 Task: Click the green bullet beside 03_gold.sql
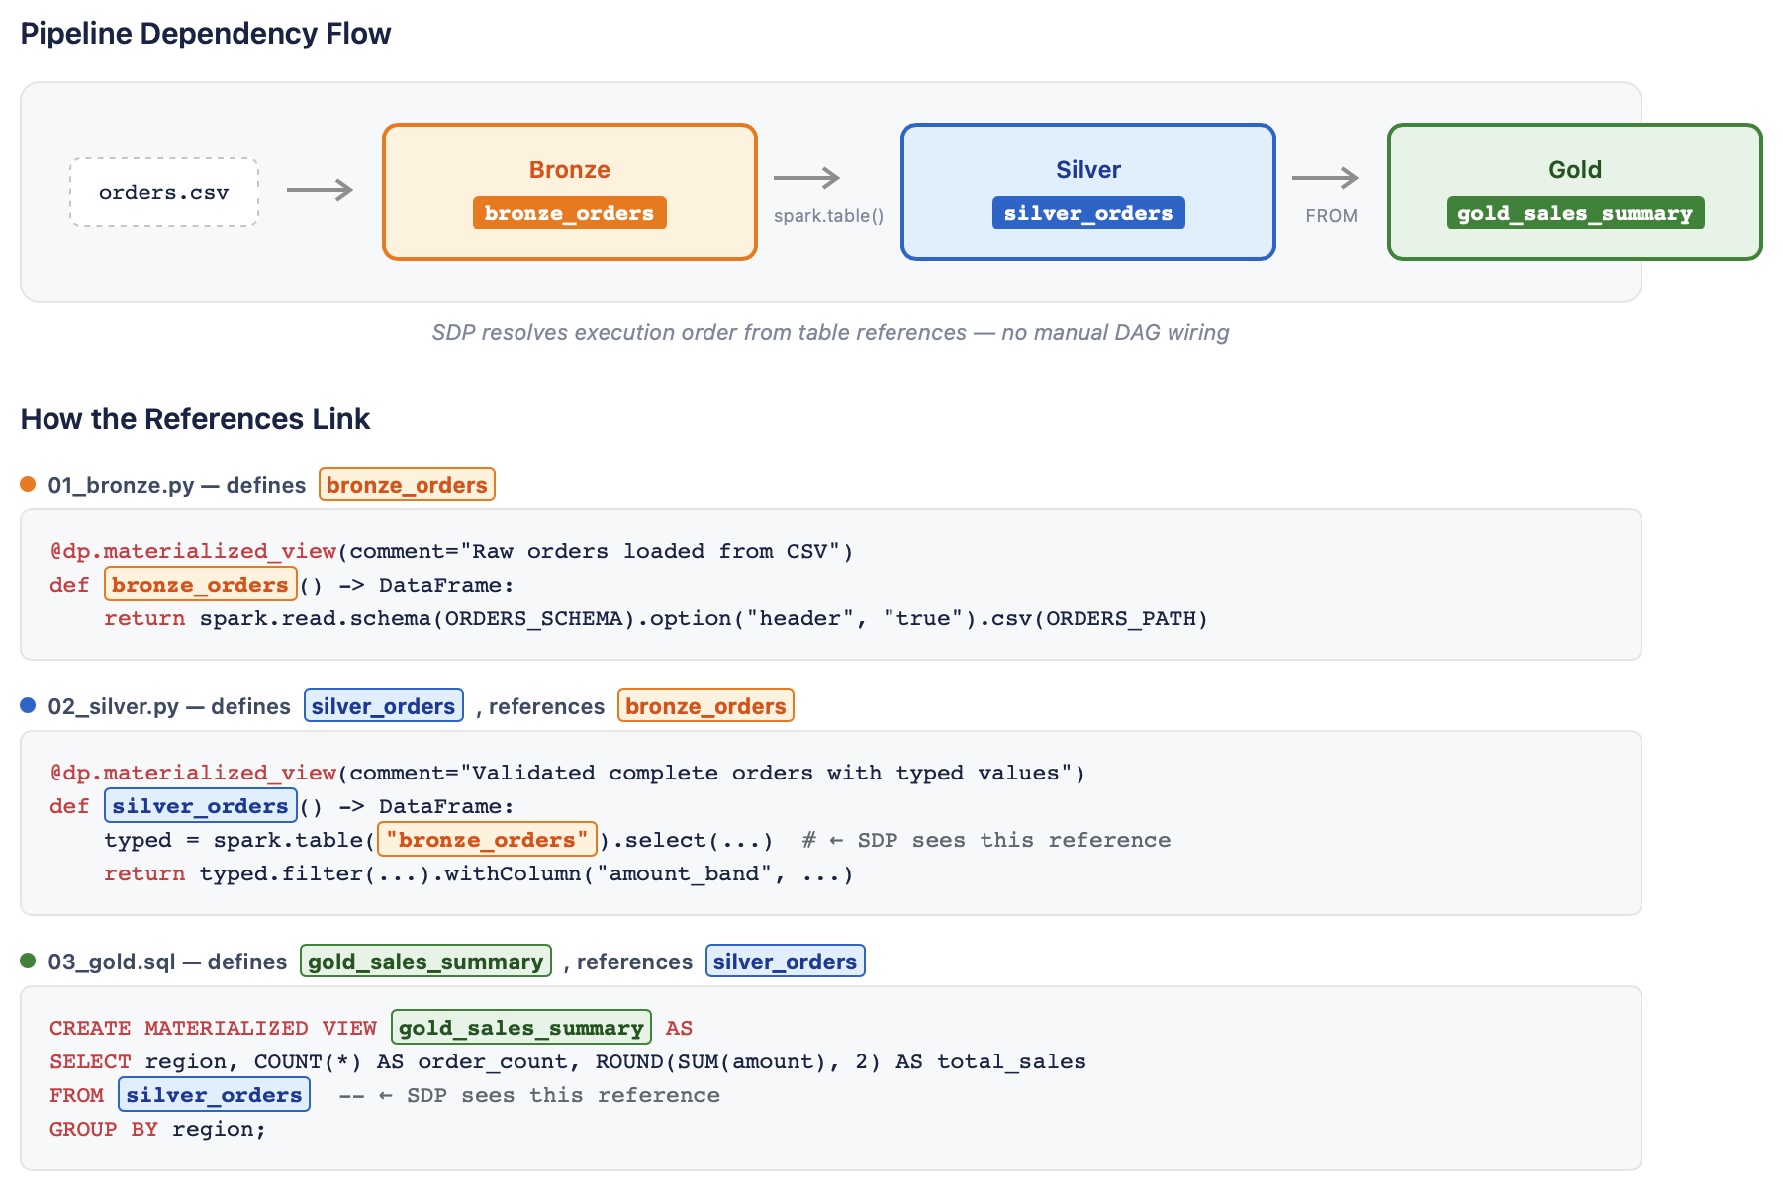[28, 961]
